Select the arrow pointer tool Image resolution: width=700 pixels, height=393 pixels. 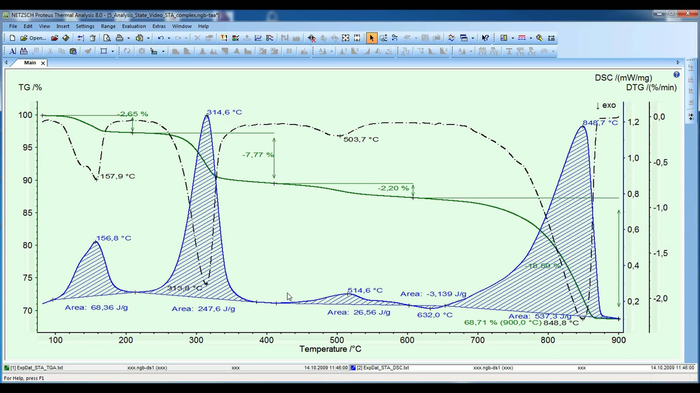click(x=372, y=38)
